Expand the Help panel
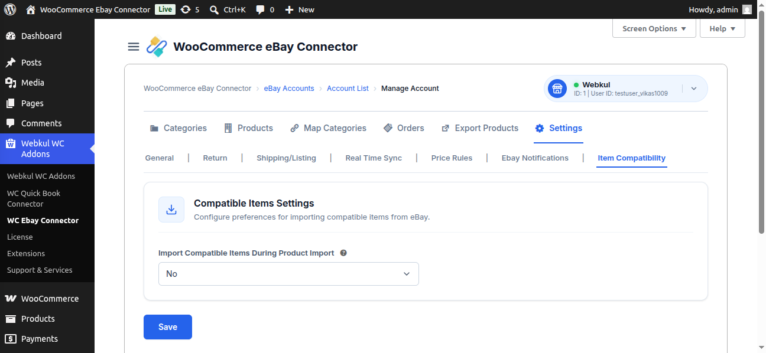Viewport: 766px width, 353px height. [722, 28]
